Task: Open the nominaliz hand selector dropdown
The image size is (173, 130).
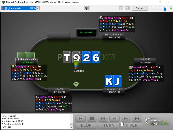Action: (38, 8)
